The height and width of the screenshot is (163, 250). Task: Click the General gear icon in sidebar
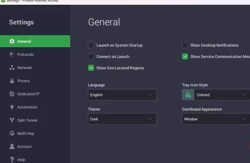(12, 41)
